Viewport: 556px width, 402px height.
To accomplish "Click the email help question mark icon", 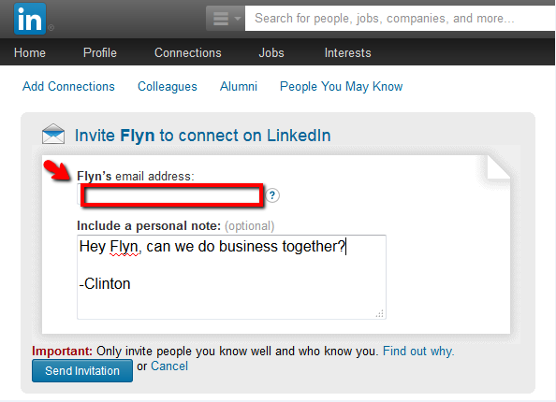I will pos(272,195).
